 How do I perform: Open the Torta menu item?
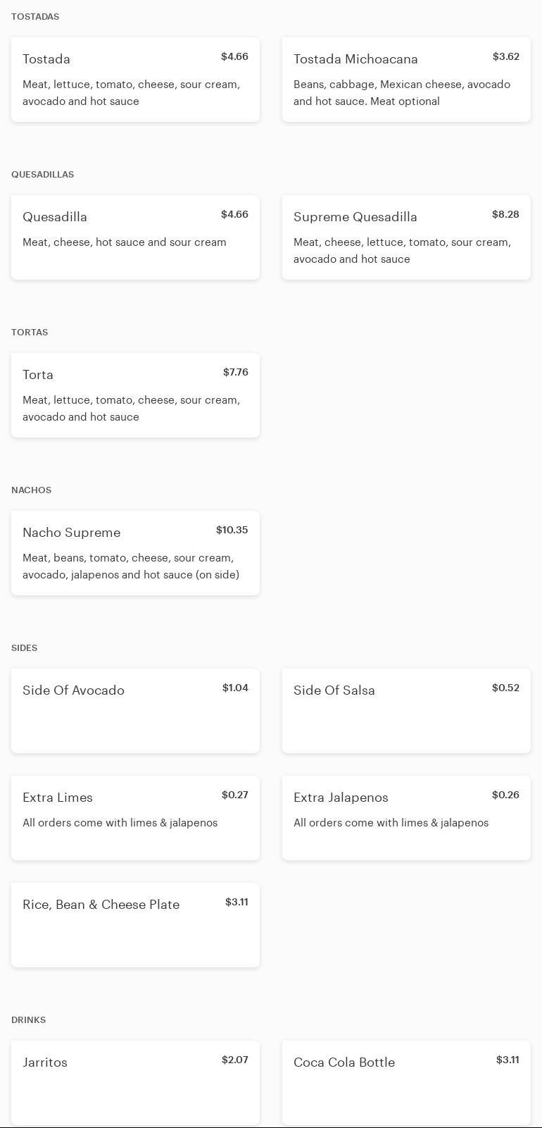[x=135, y=395]
